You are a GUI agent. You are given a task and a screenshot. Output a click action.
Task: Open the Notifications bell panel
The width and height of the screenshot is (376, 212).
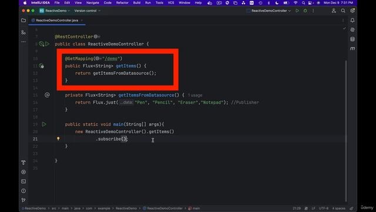[352, 21]
